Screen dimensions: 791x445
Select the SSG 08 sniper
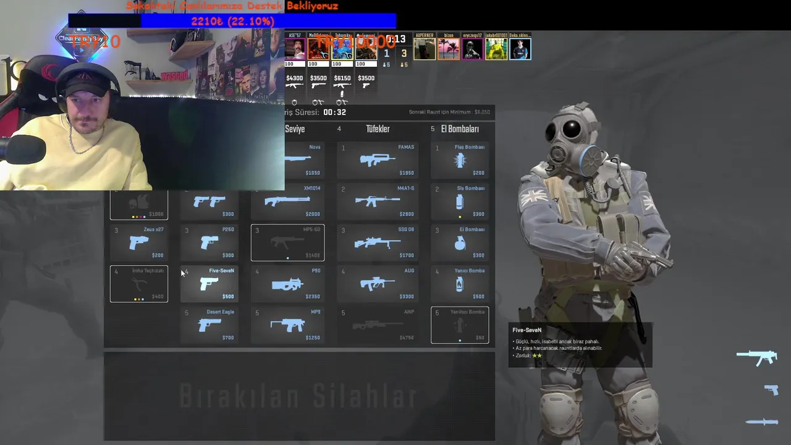[x=377, y=243]
